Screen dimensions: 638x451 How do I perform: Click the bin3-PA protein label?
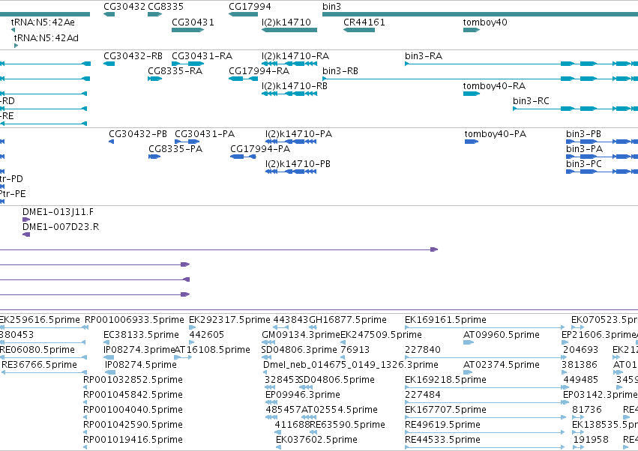click(584, 149)
